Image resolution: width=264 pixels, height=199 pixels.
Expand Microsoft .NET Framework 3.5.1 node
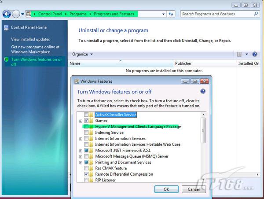coord(81,151)
